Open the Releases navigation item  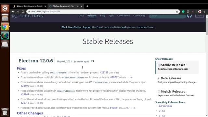pyautogui.click(x=92, y=16)
